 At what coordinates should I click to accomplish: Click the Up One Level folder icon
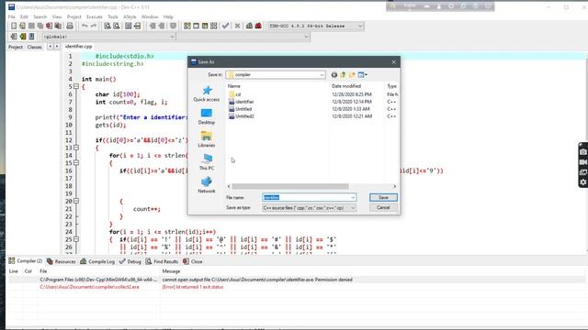pyautogui.click(x=343, y=75)
